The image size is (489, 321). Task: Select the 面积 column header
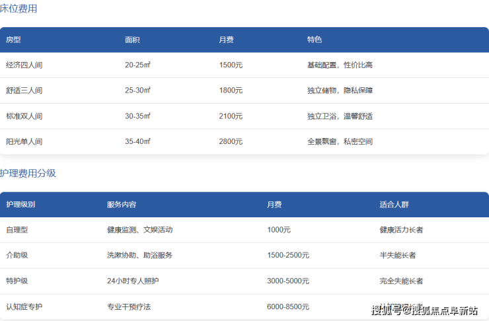pyautogui.click(x=132, y=40)
